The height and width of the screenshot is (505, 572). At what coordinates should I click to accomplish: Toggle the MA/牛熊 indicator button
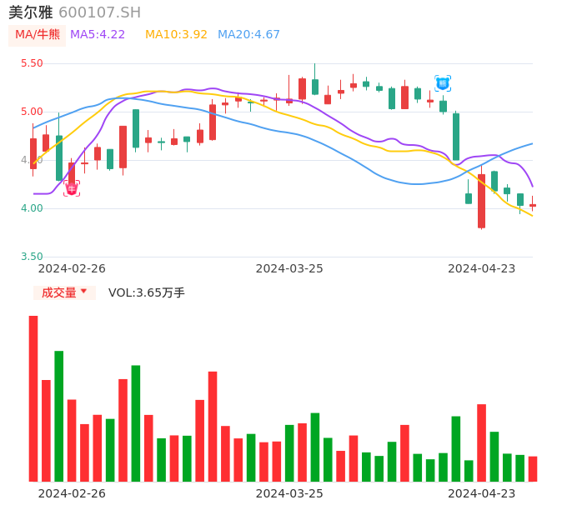point(38,35)
